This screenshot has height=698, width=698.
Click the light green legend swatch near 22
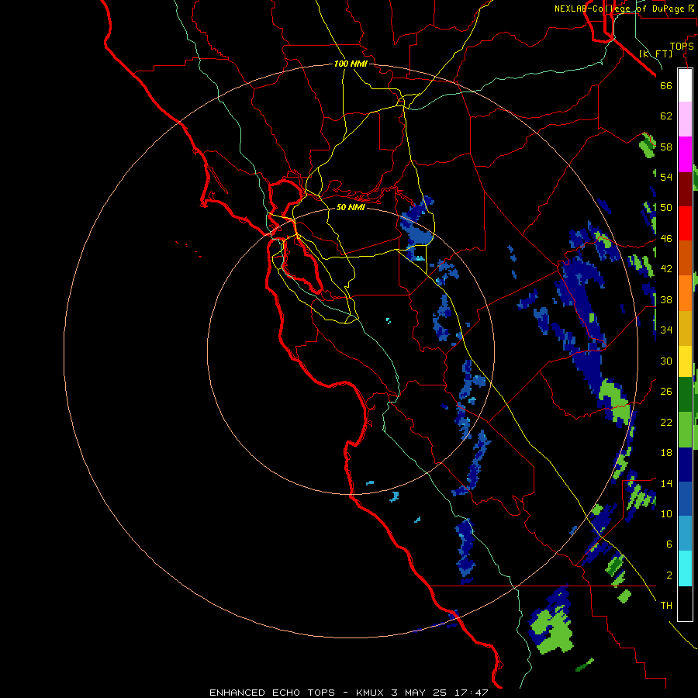pos(685,430)
